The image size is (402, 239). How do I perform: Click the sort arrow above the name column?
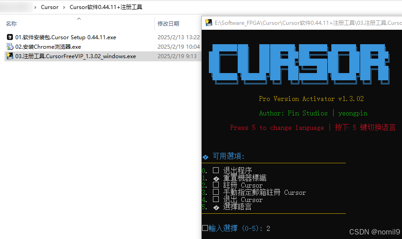point(79,19)
